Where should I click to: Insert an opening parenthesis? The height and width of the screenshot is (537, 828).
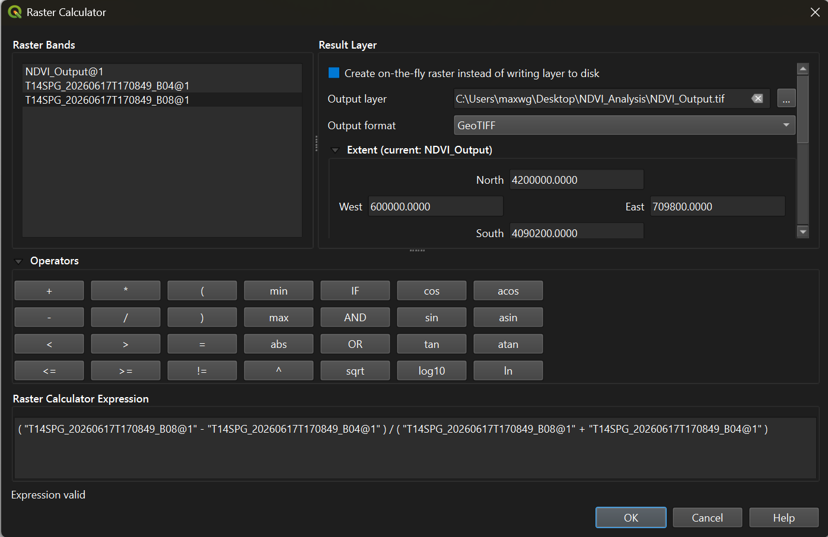click(202, 290)
